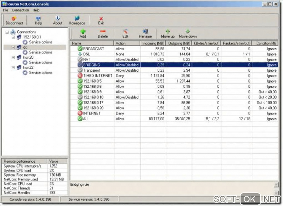Click the gear icon of dc Service options

25,52
